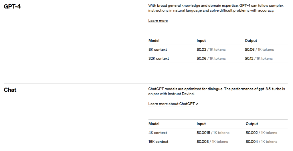Select the "32K context" model row label
The height and width of the screenshot is (151, 293).
(x=159, y=58)
